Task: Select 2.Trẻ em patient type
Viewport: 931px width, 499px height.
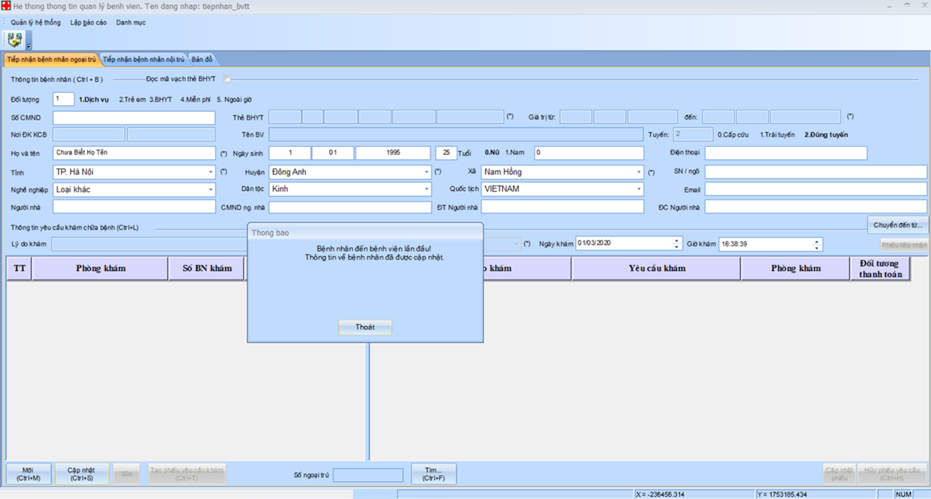Action: [132, 100]
